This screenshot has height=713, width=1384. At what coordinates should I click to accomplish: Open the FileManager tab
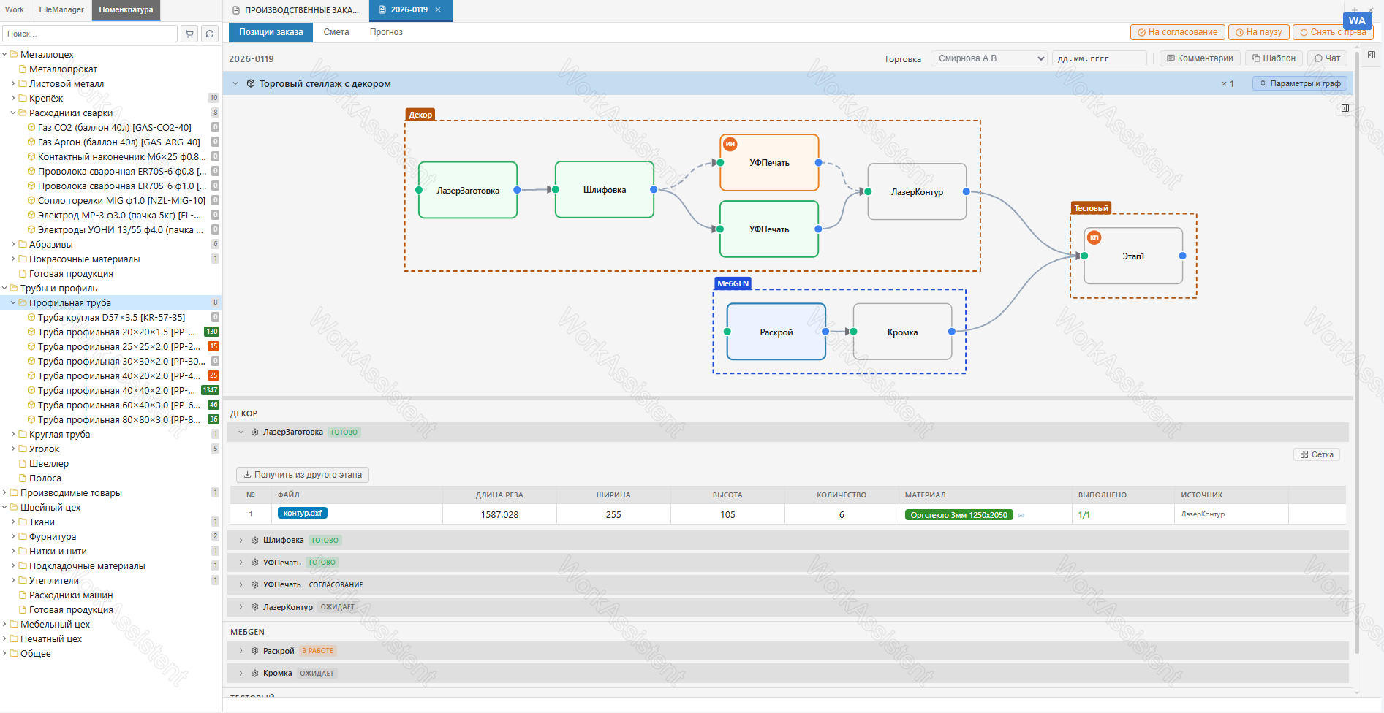click(x=61, y=9)
